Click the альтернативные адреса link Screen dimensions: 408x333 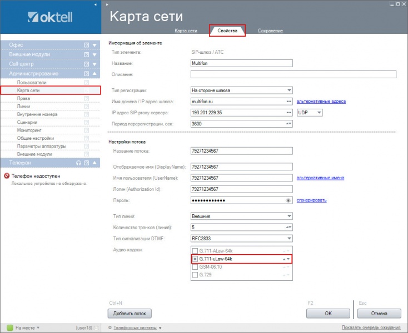point(321,102)
